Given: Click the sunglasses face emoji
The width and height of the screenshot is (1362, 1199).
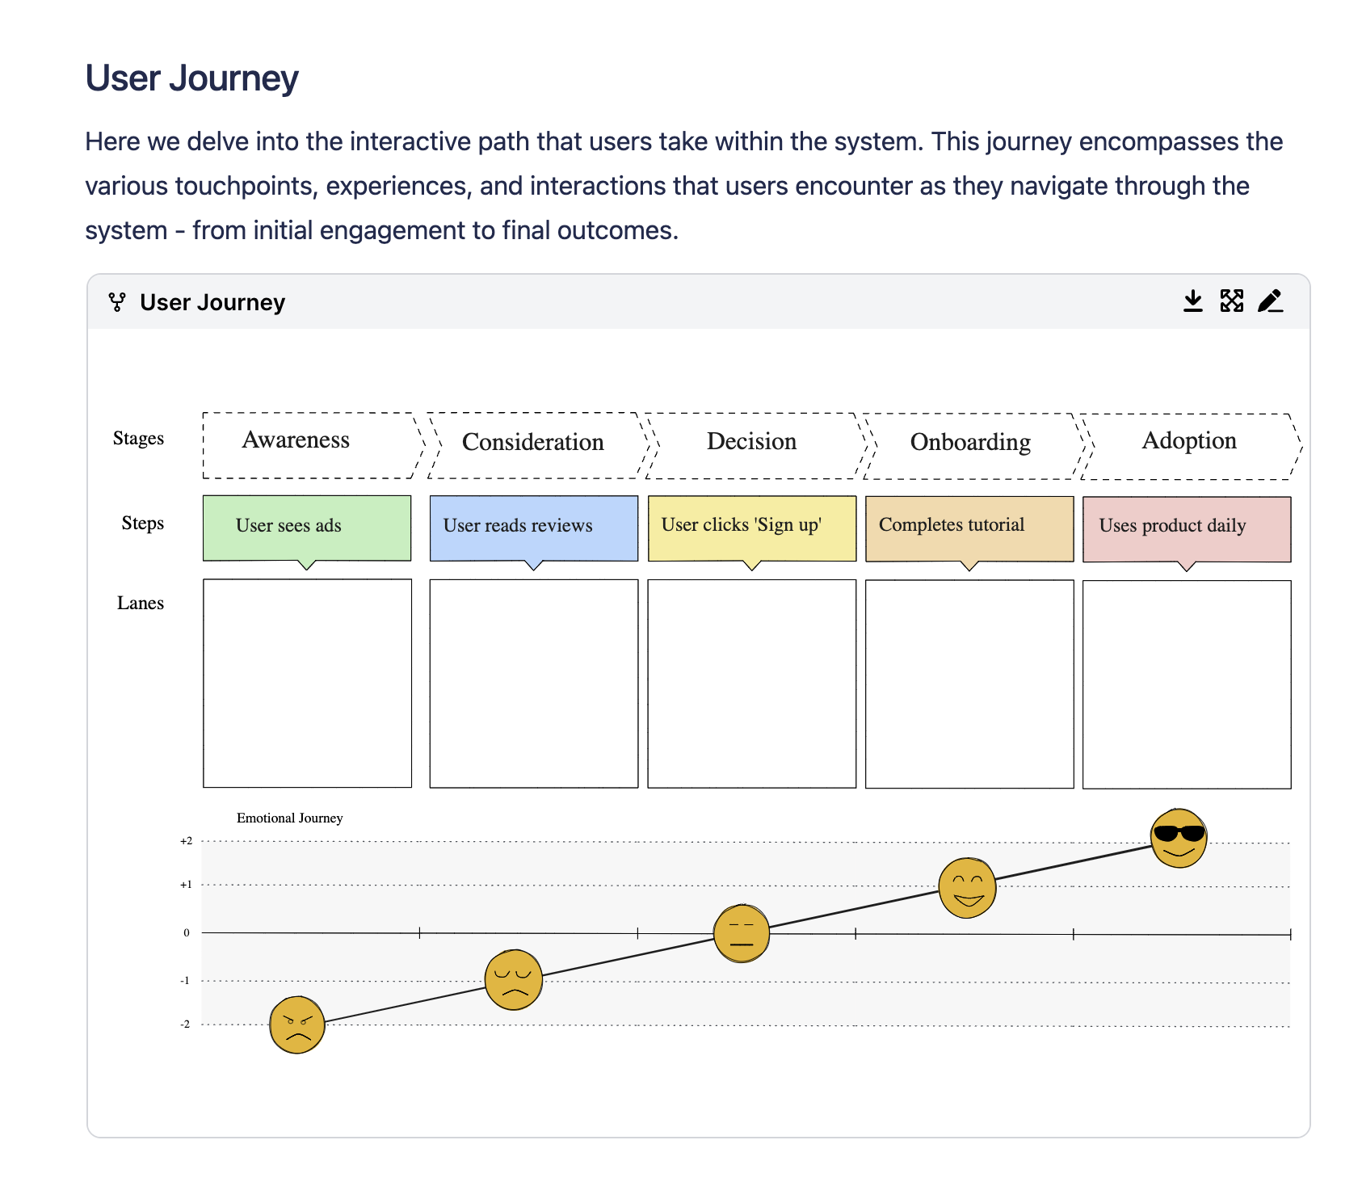Looking at the screenshot, I should (x=1179, y=838).
